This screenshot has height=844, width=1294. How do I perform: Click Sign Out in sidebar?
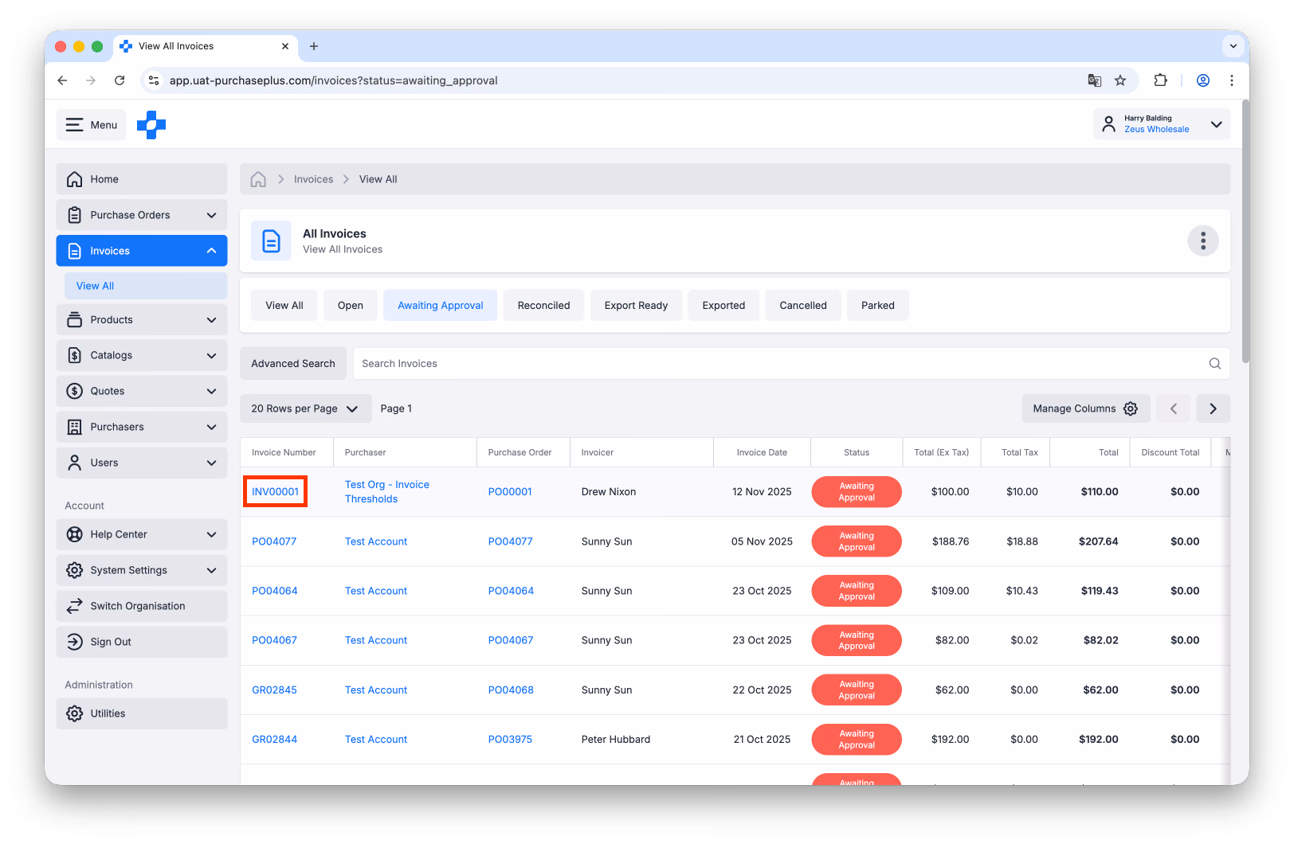142,642
